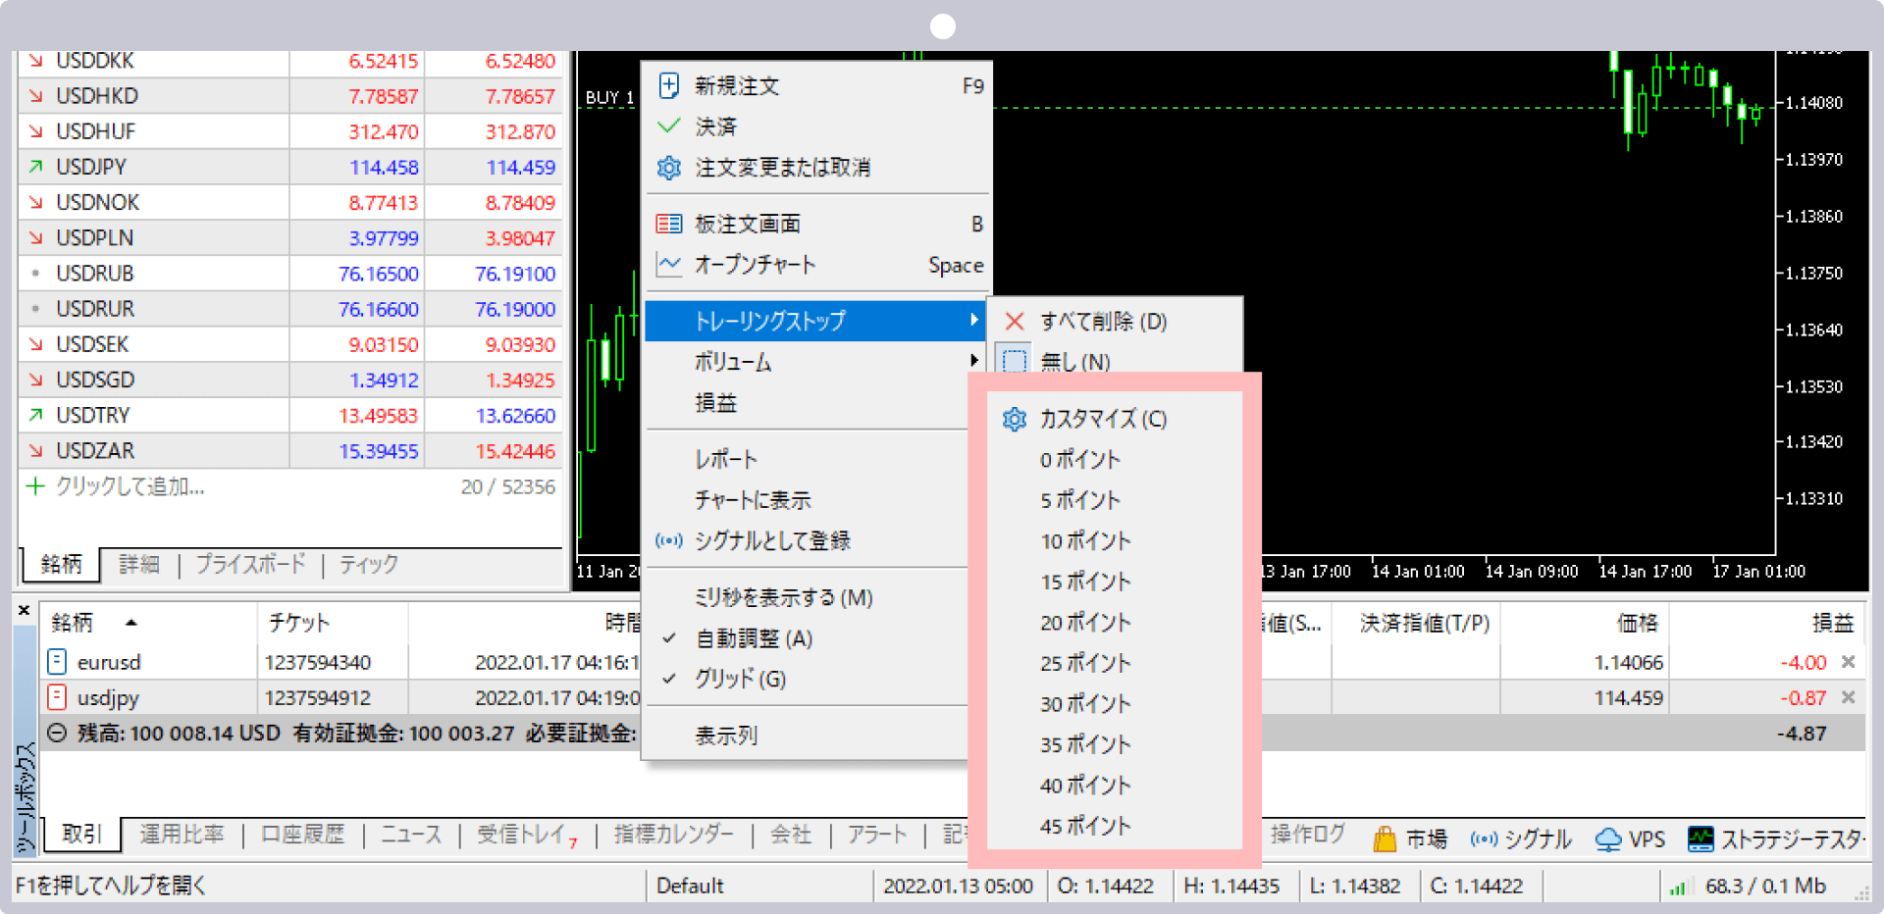Image resolution: width=1884 pixels, height=914 pixels.
Task: Switch to the プライスボード tab
Action: point(250,564)
